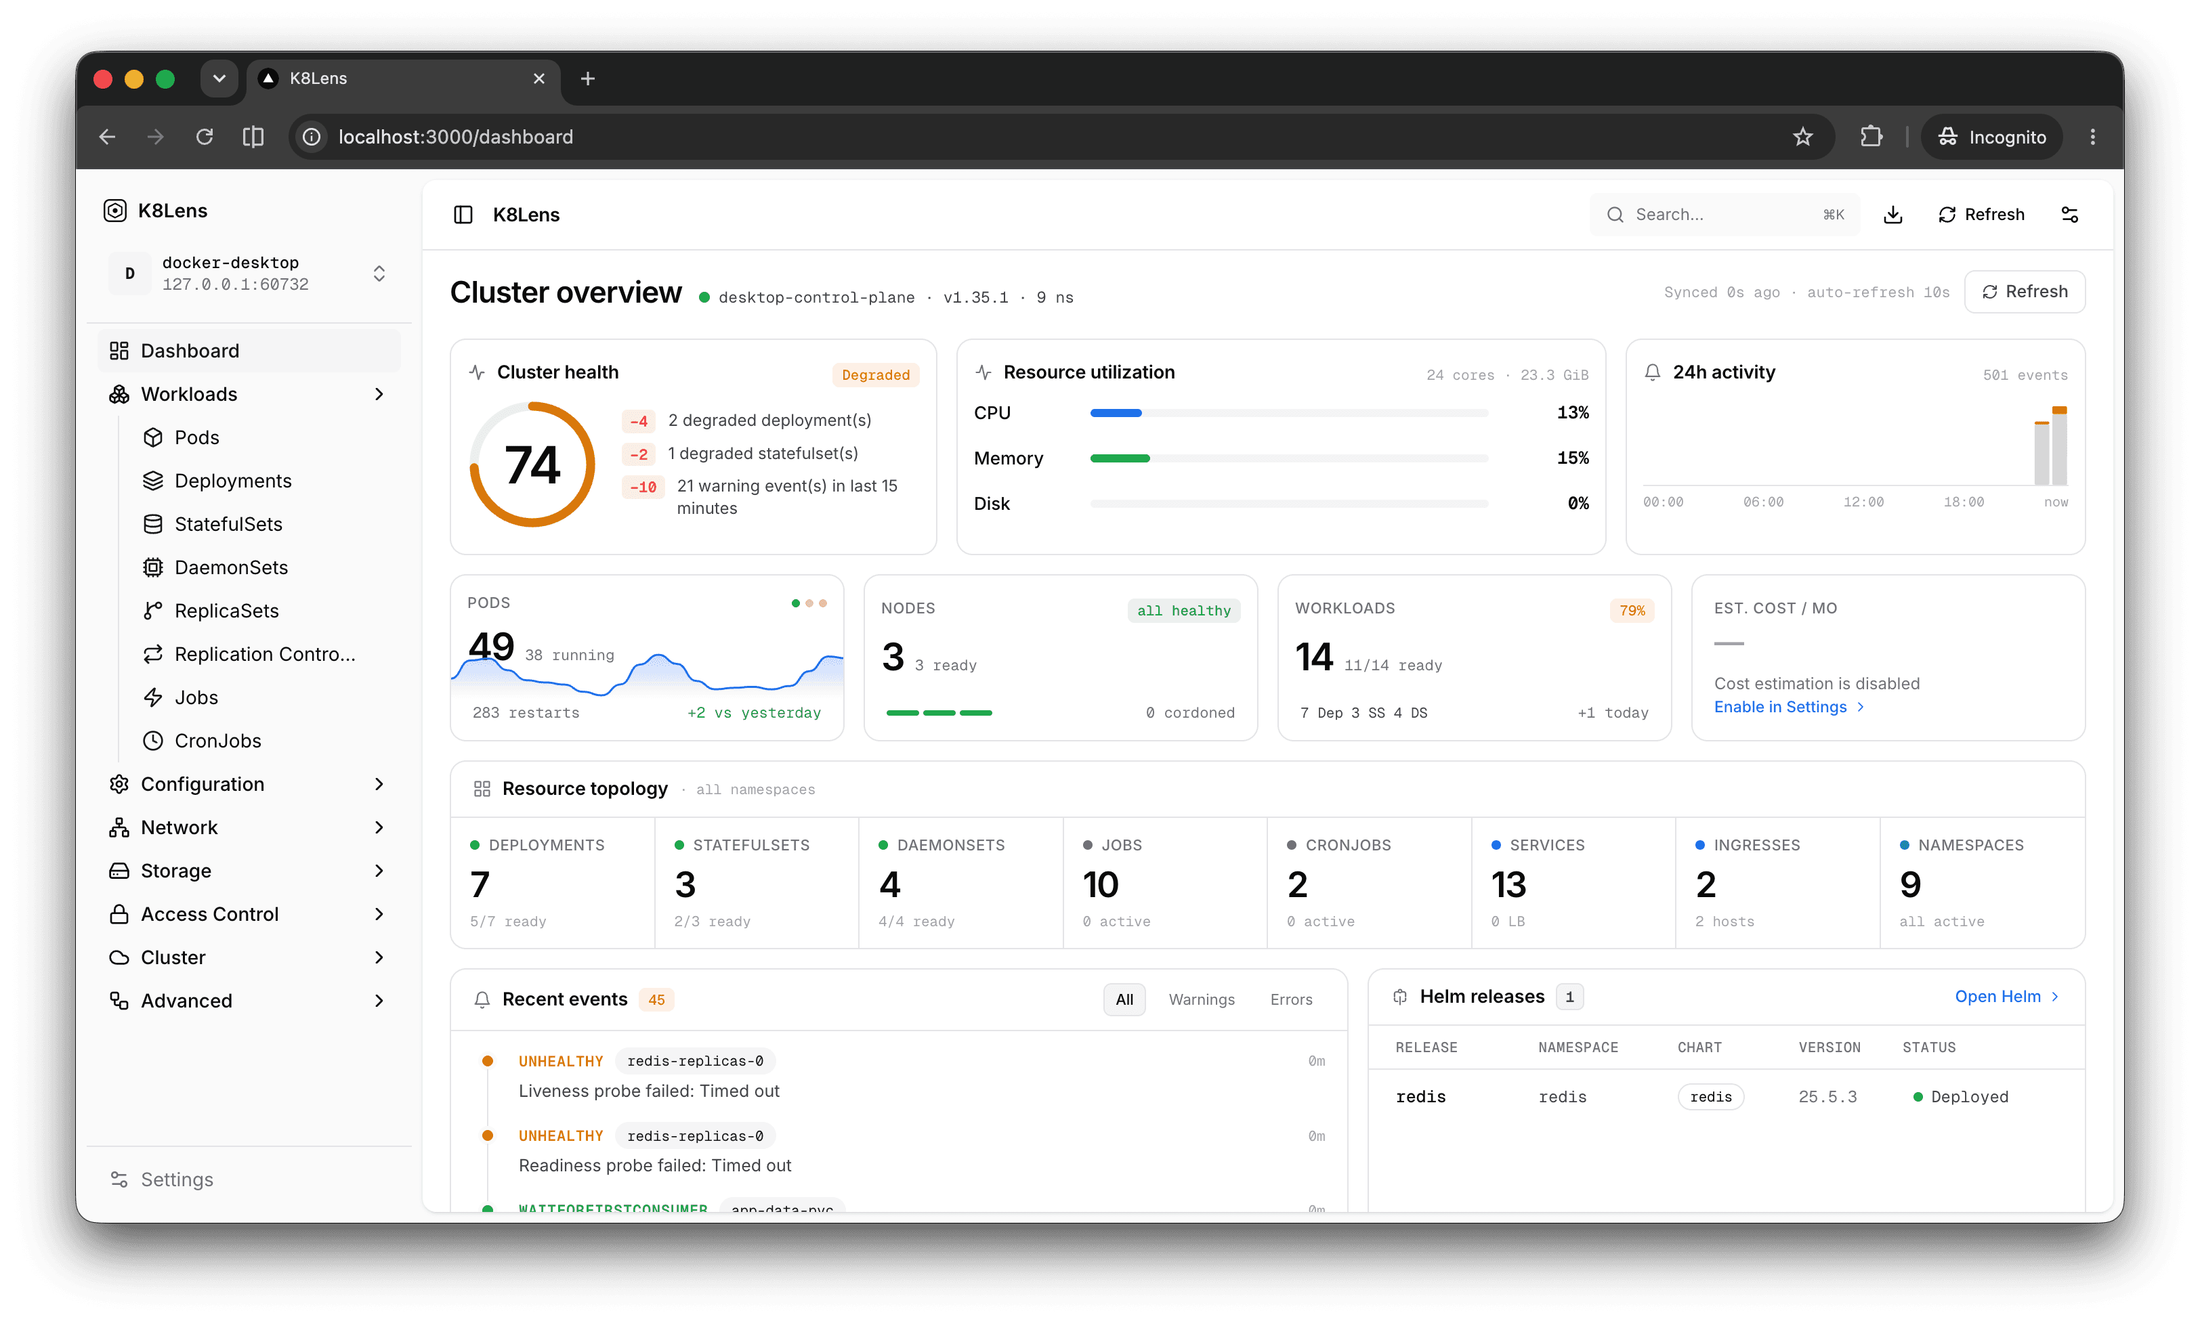This screenshot has width=2200, height=1323.
Task: Expand the Configuration section chevron
Action: click(x=379, y=783)
